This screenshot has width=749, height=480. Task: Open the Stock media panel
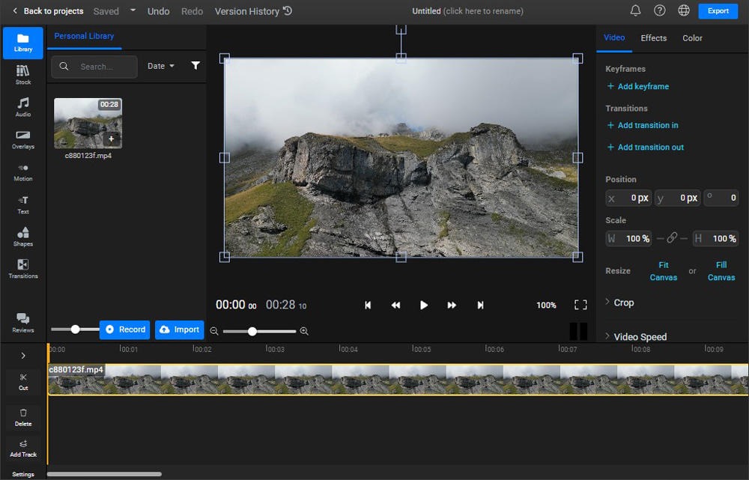pyautogui.click(x=22, y=73)
